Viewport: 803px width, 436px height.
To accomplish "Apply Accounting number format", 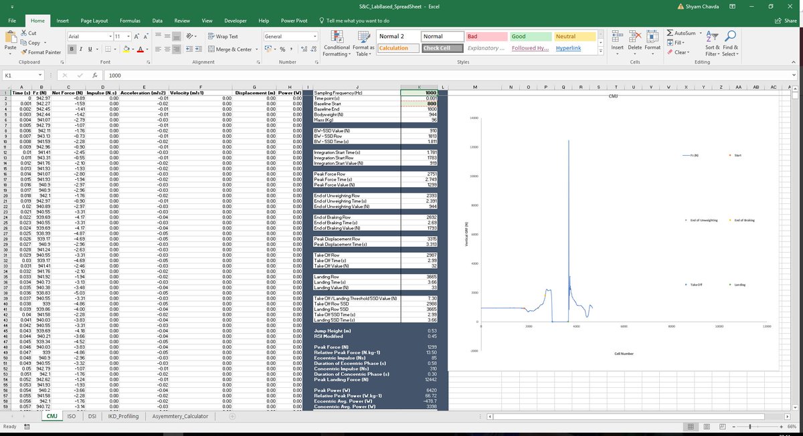I will click(x=268, y=49).
